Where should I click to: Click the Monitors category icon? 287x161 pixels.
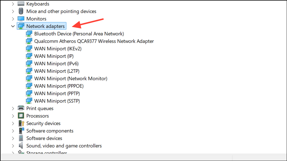click(21, 19)
